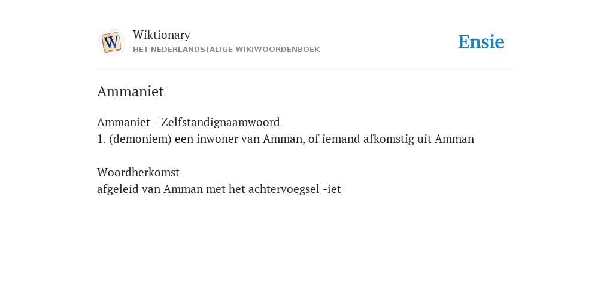Click the Wiktionary W tile logo icon
The image size is (613, 306).
(111, 42)
